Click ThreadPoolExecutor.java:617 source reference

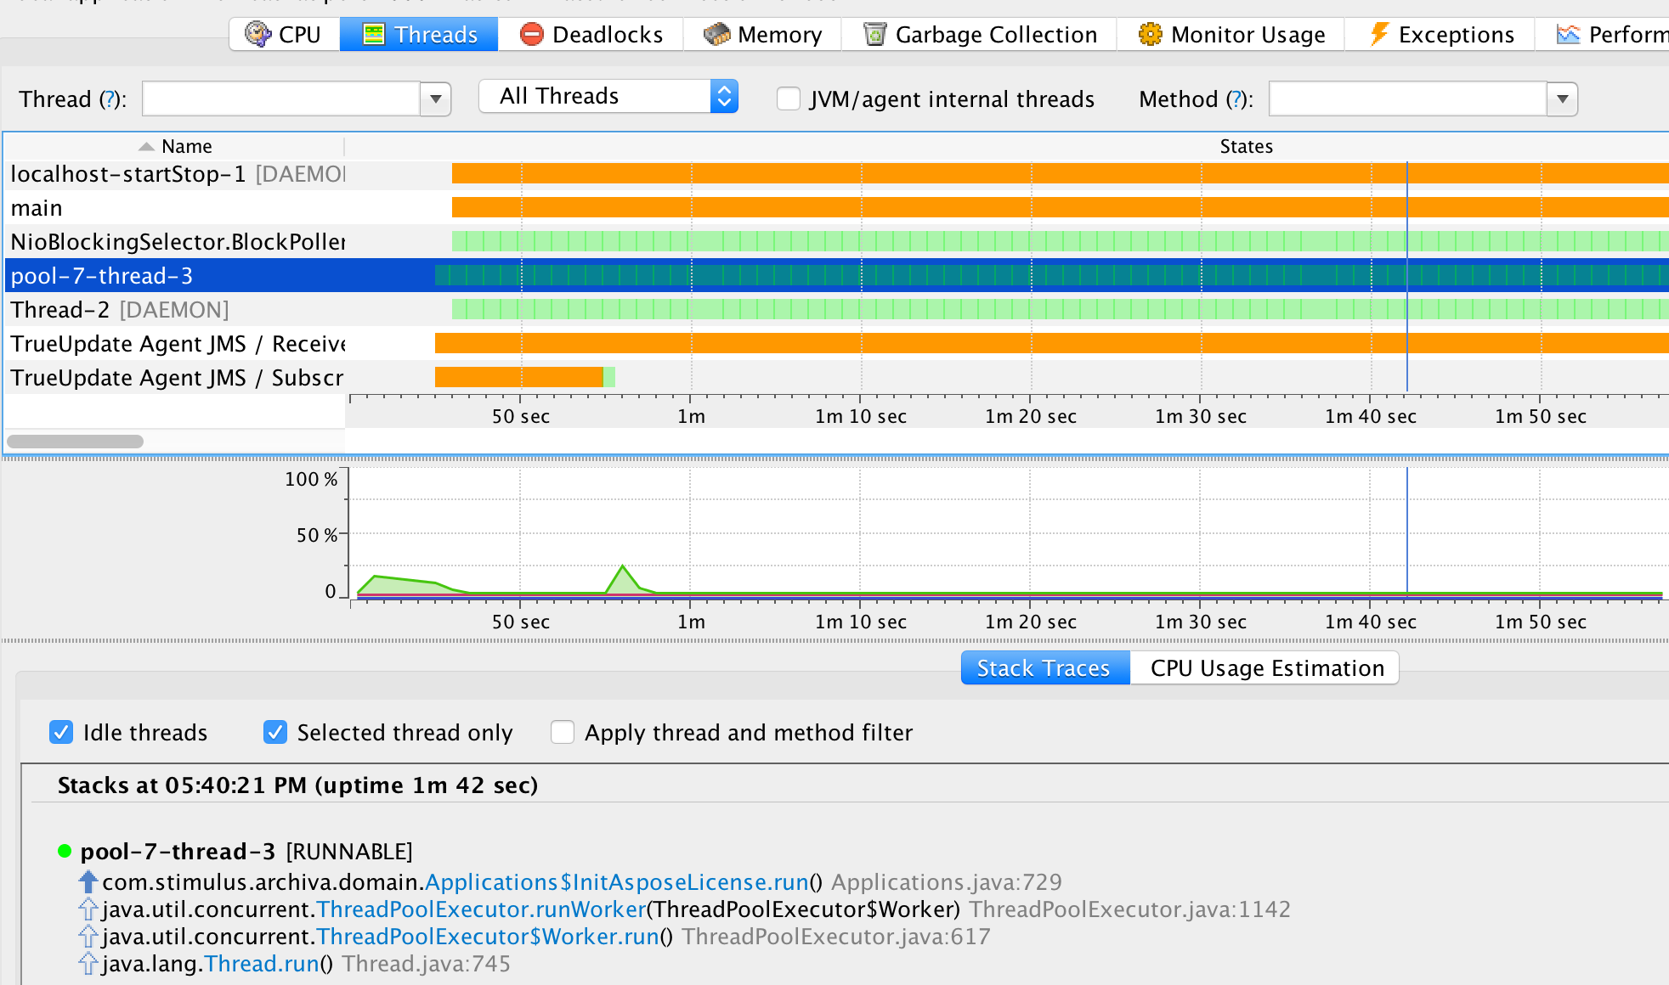(x=836, y=937)
